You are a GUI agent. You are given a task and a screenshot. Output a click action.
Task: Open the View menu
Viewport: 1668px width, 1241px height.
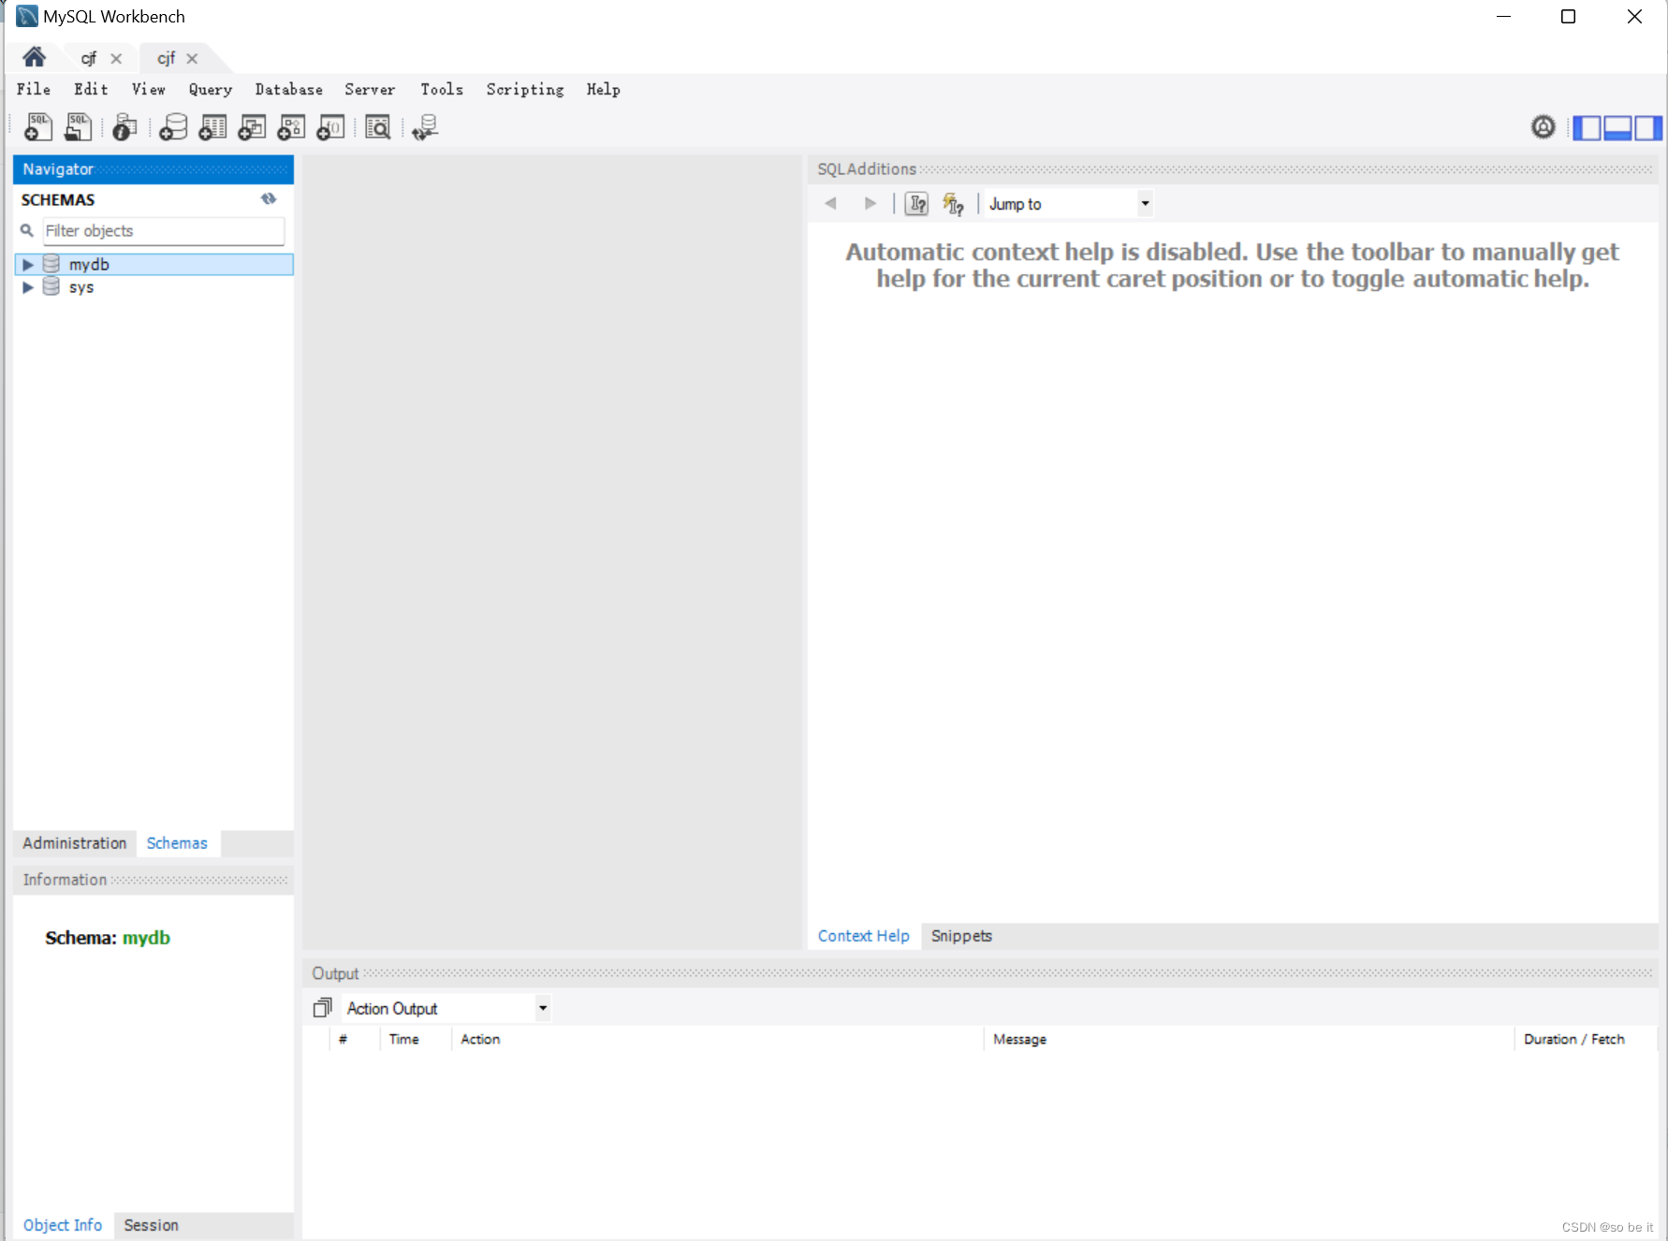[148, 89]
